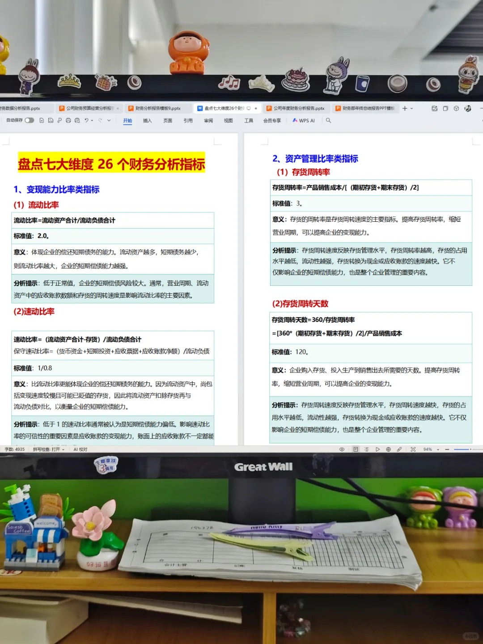The width and height of the screenshot is (483, 644).
Task: Click the 字数: 4935 word count in status bar
Action: coord(14,449)
